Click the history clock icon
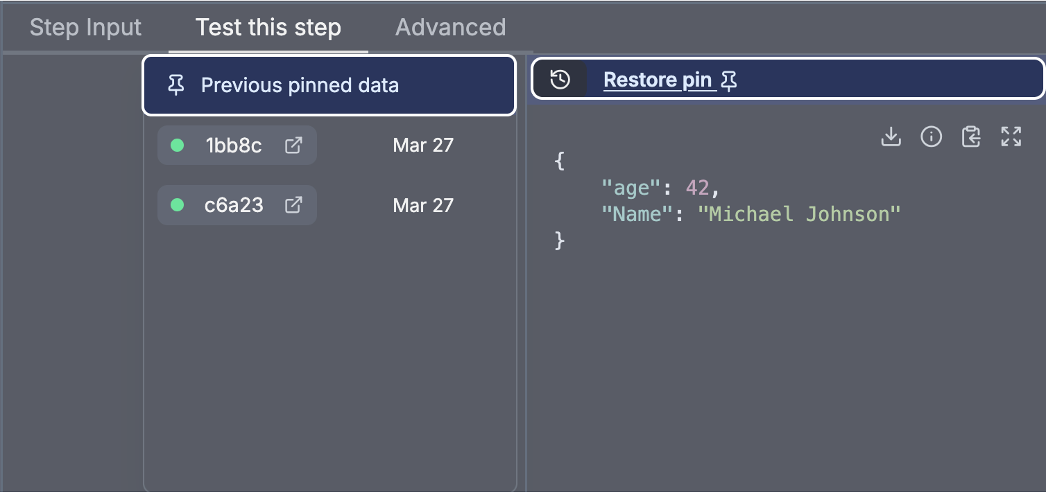Image resolution: width=1046 pixels, height=492 pixels. tap(560, 80)
